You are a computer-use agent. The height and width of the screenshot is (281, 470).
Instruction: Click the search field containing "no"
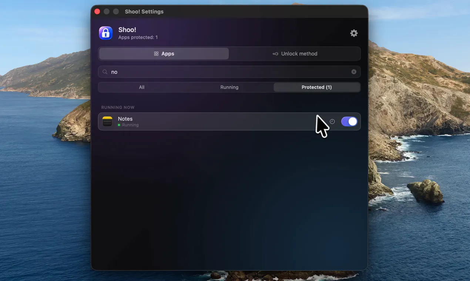pyautogui.click(x=229, y=72)
